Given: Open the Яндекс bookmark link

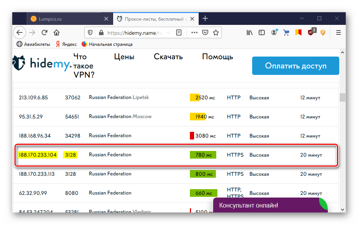Looking at the screenshot, I should pyautogui.click(x=66, y=44).
